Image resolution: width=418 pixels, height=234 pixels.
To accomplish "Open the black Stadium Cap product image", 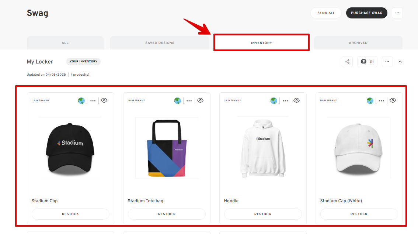I will tap(70, 148).
